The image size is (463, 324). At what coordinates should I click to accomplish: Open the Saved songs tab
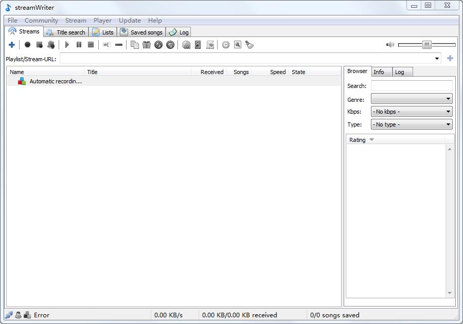[x=141, y=32]
